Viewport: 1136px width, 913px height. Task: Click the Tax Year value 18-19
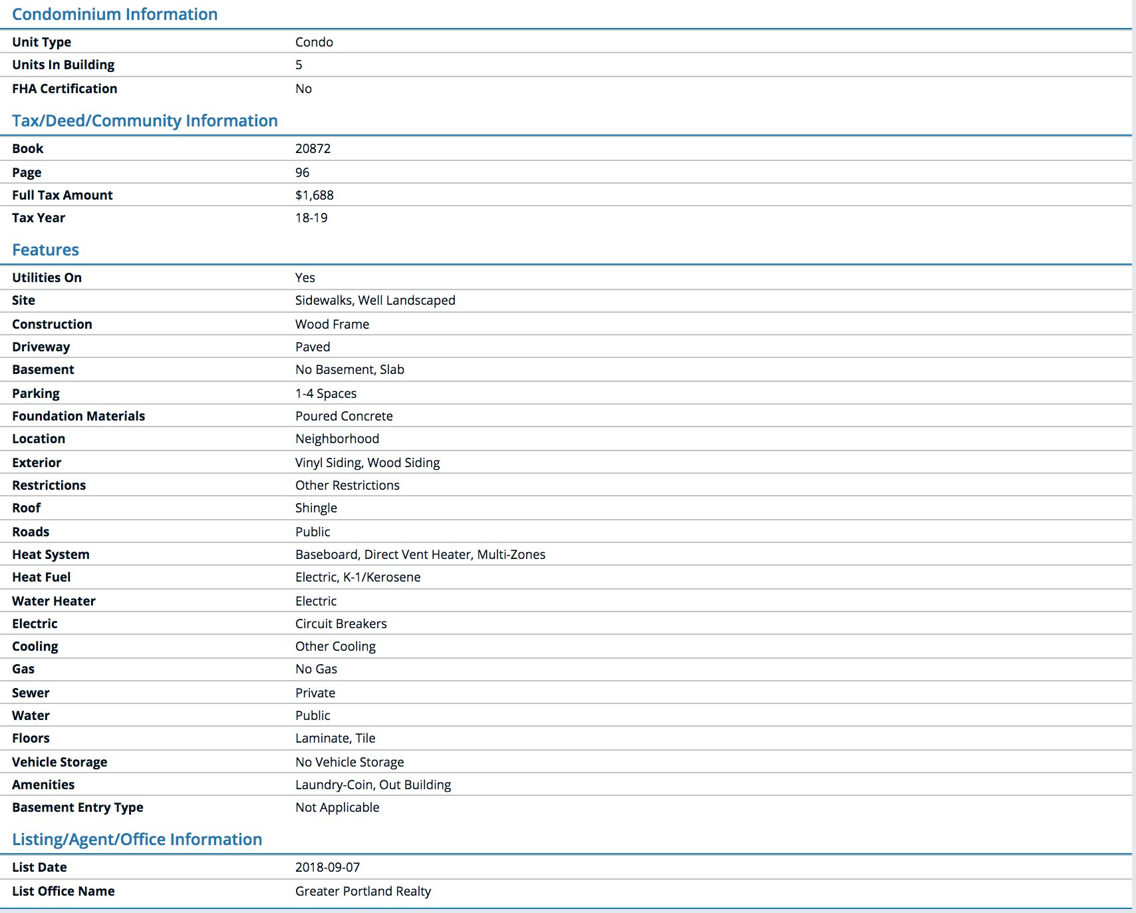click(x=311, y=218)
